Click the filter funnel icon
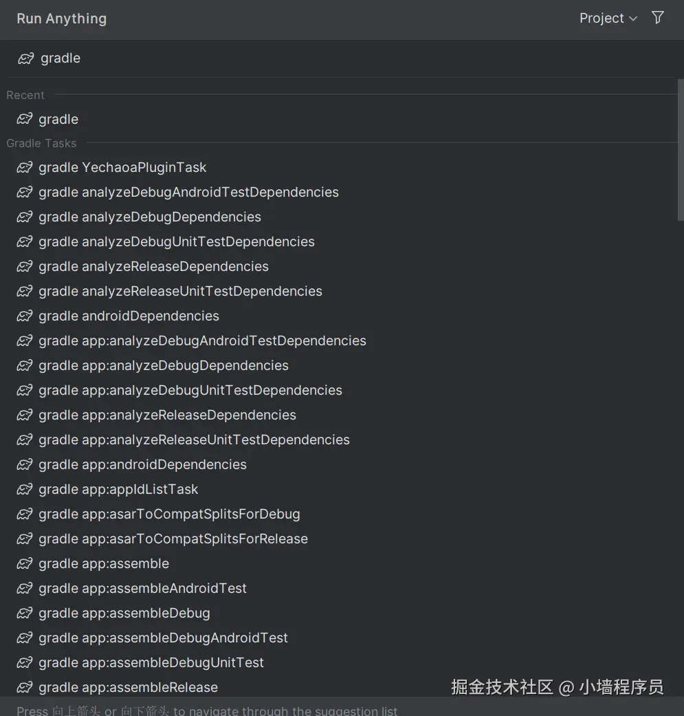This screenshot has width=684, height=716. [657, 18]
